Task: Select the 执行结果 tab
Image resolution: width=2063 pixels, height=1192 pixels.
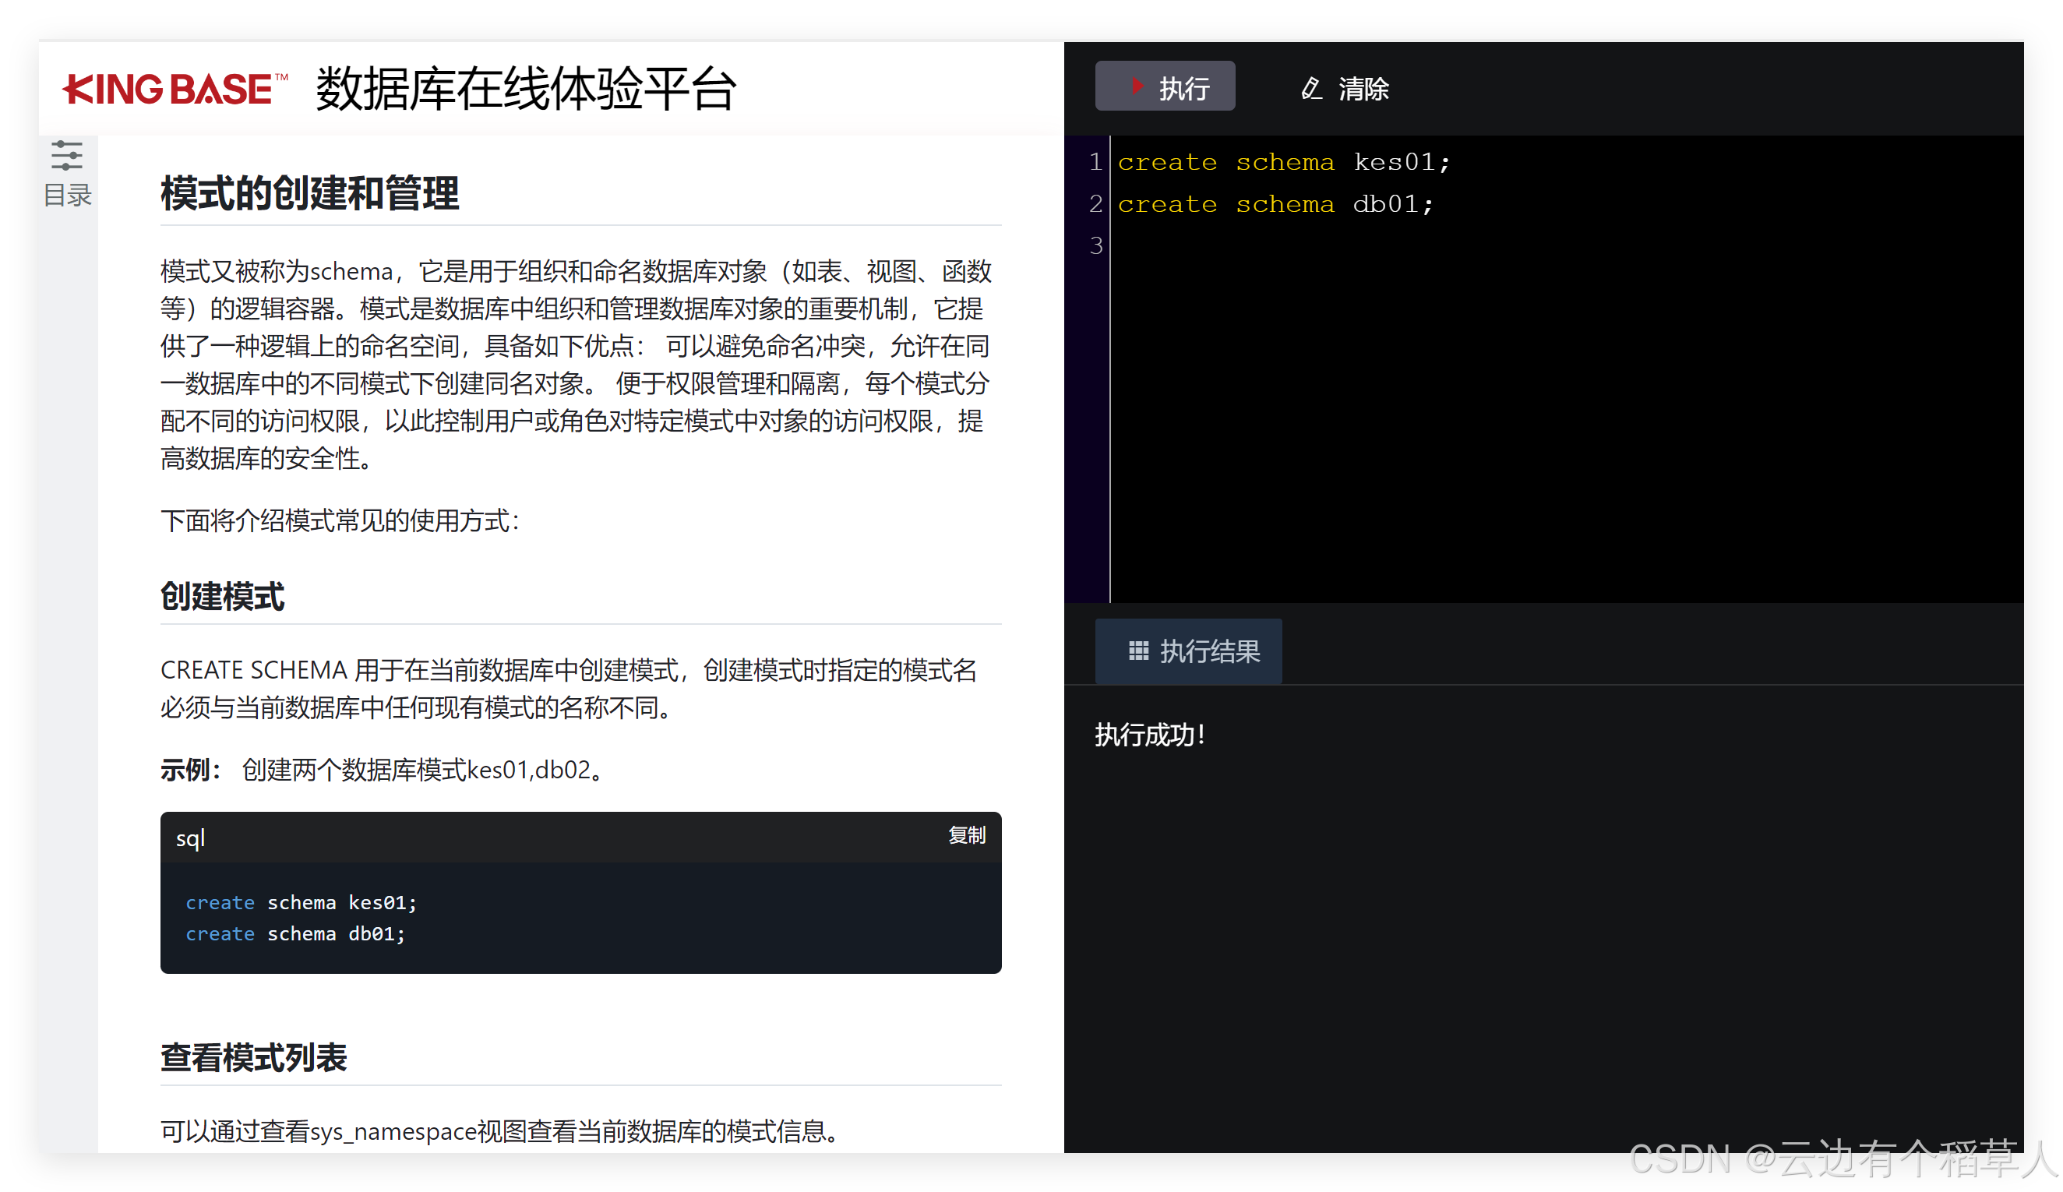Action: [1189, 651]
